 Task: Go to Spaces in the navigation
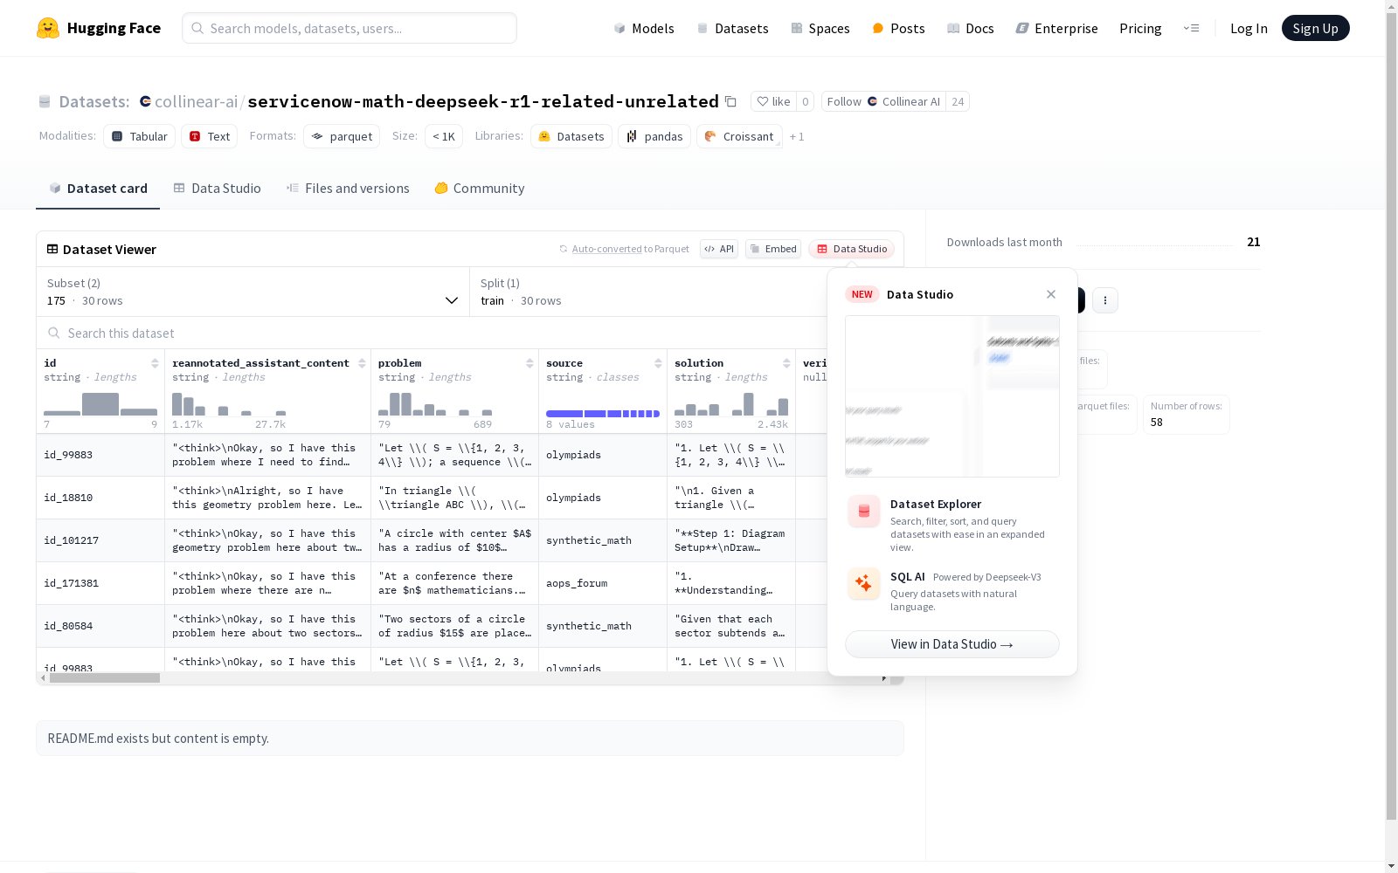coord(820,28)
